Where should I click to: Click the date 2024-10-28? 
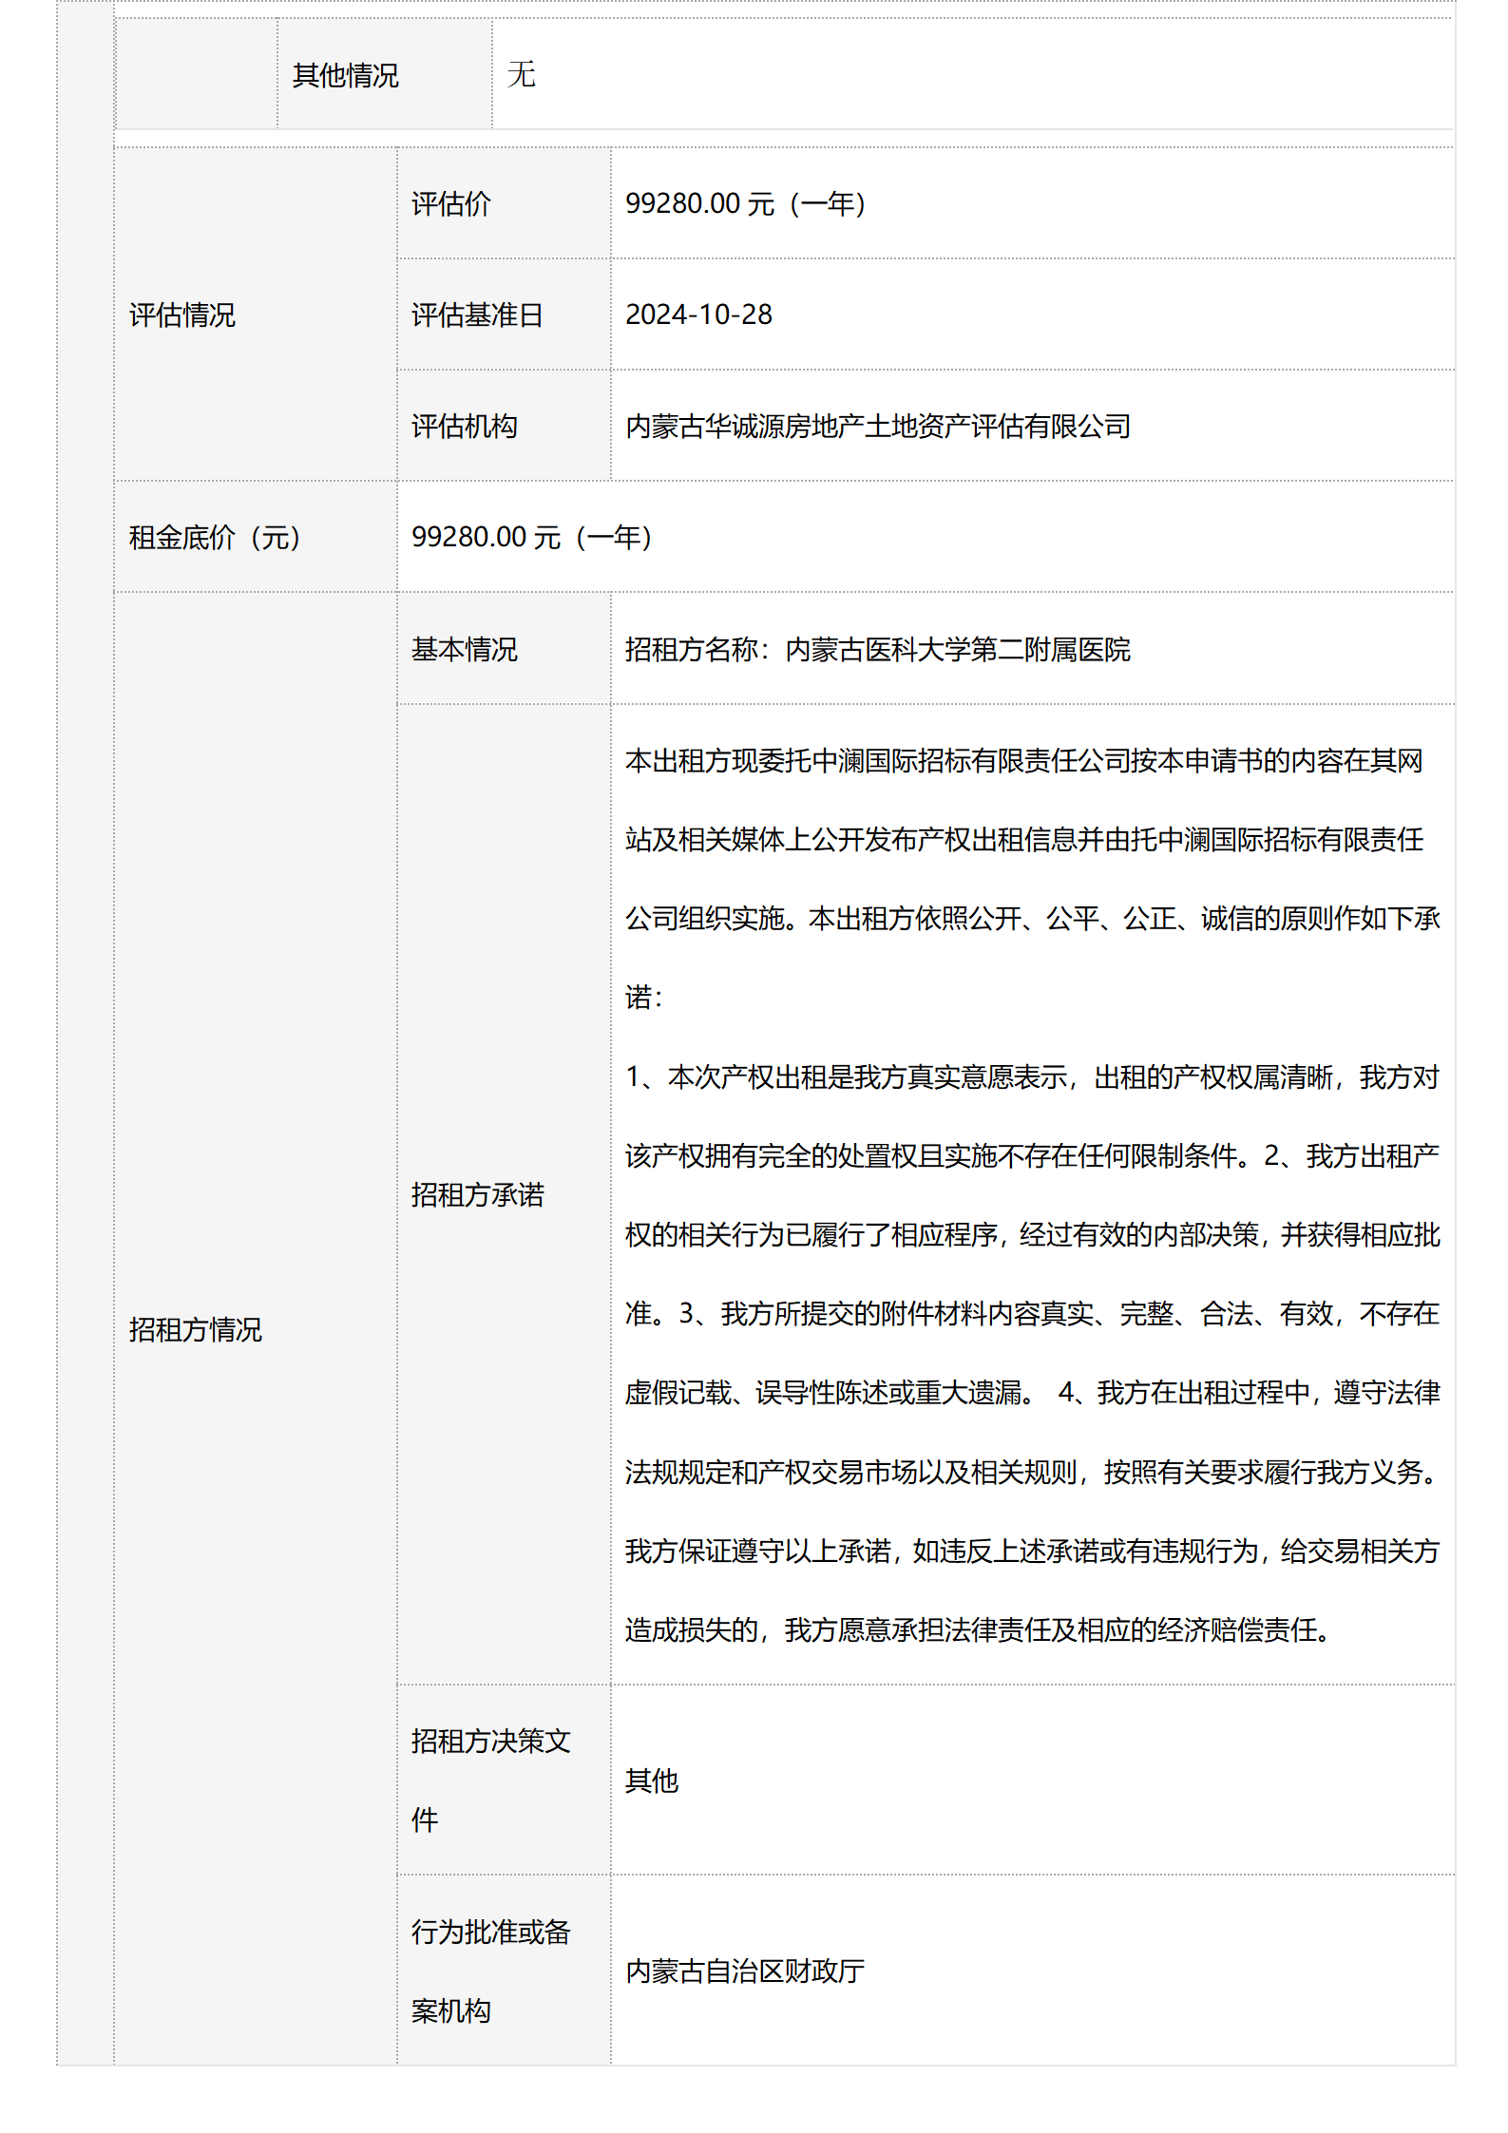698,314
